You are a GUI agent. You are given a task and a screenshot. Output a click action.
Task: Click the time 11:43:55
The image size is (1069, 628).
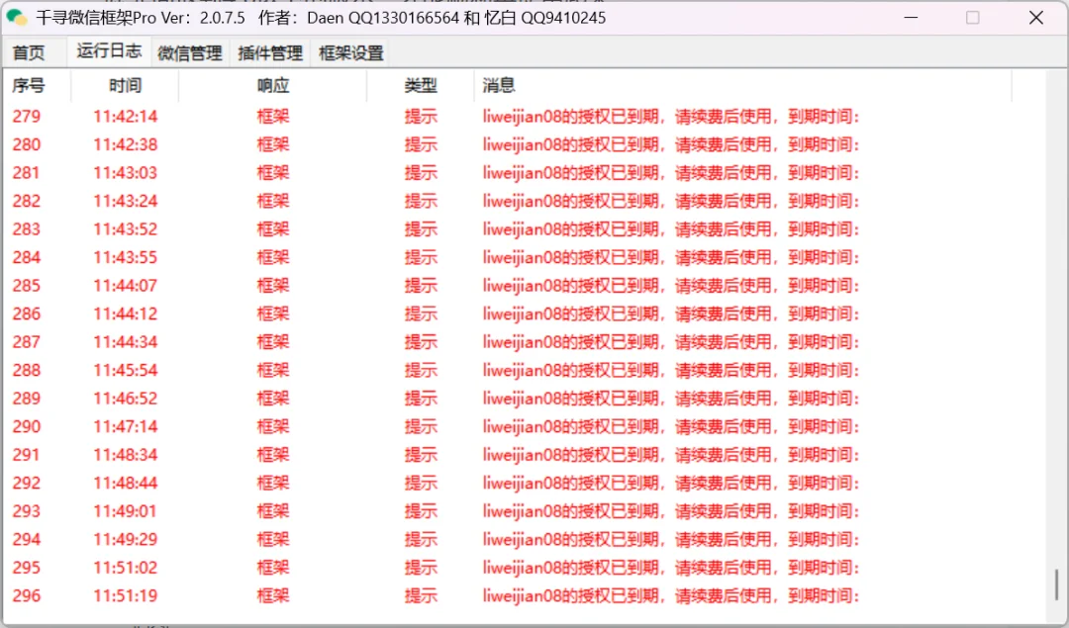click(126, 257)
